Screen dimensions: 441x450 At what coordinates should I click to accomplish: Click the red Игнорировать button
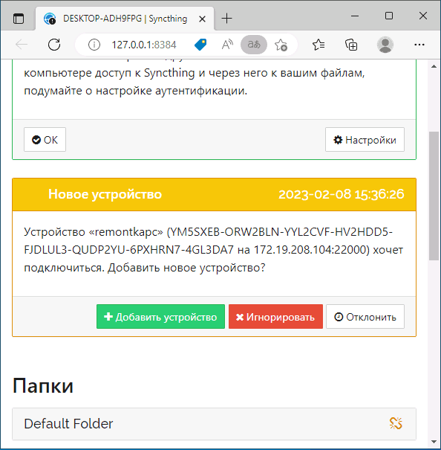tap(275, 317)
